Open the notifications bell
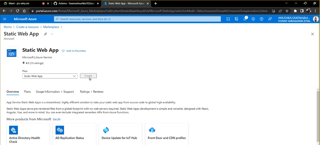The height and width of the screenshot is (145, 320). click(245, 19)
